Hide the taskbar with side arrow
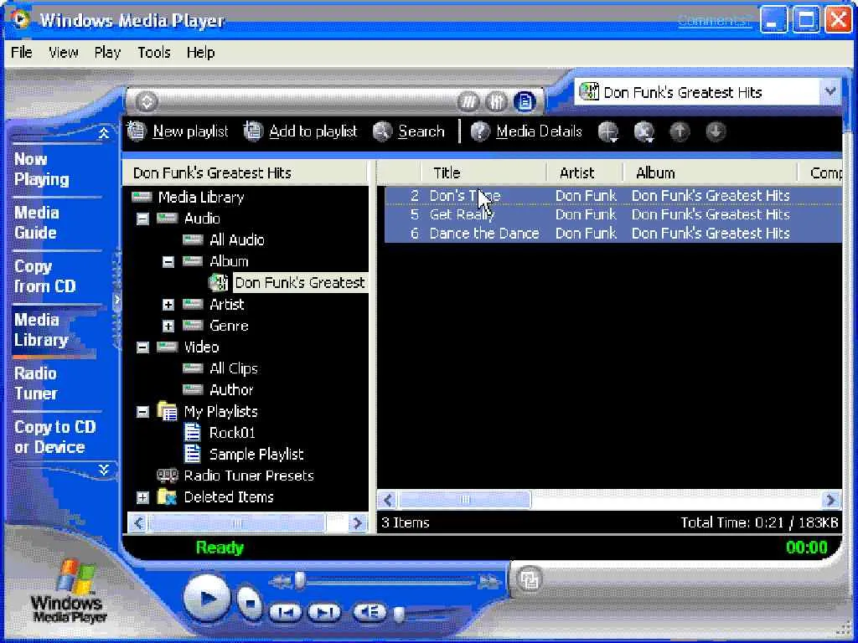This screenshot has width=858, height=643. (116, 300)
